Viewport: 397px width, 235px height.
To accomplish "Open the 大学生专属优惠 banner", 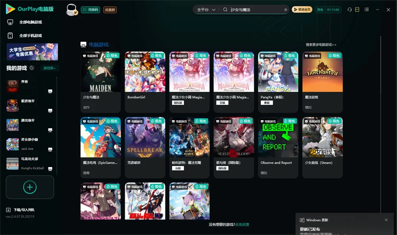I will coord(32,52).
